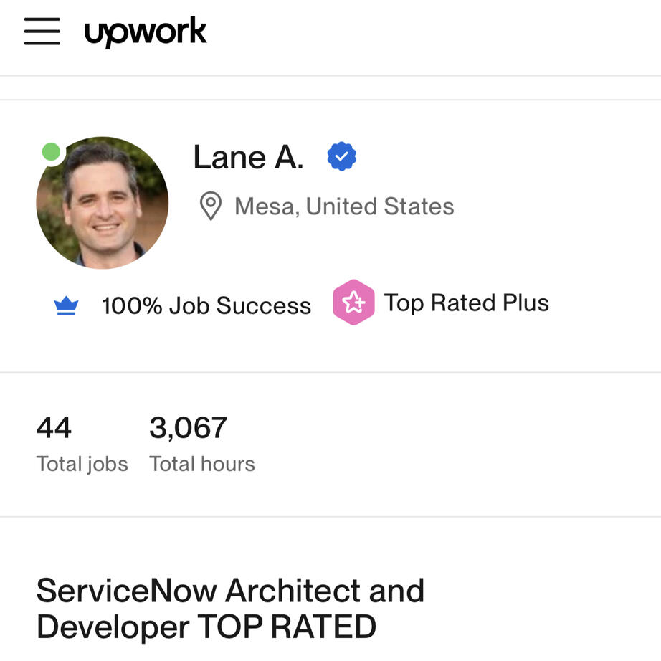Select the freelancer name Lane A.
661x661 pixels.
point(248,157)
